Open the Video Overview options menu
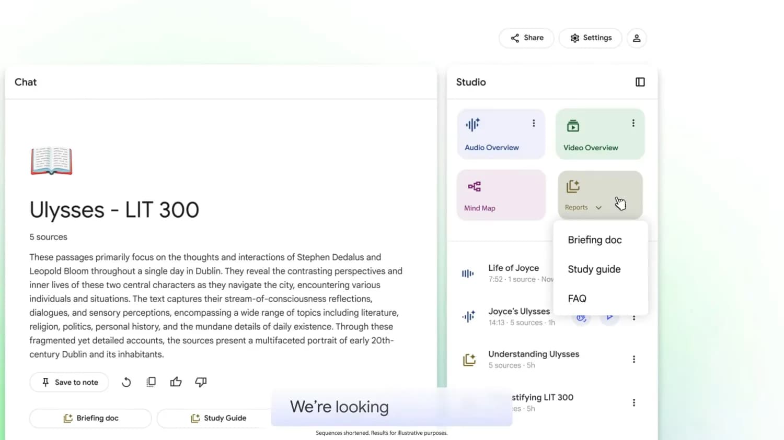 [633, 123]
